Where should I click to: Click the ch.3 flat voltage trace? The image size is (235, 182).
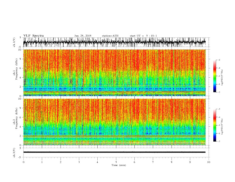pyautogui.click(x=114, y=152)
